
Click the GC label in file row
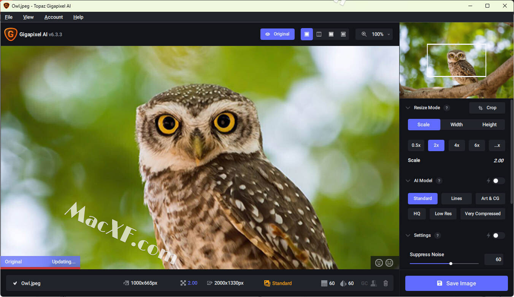(364, 283)
